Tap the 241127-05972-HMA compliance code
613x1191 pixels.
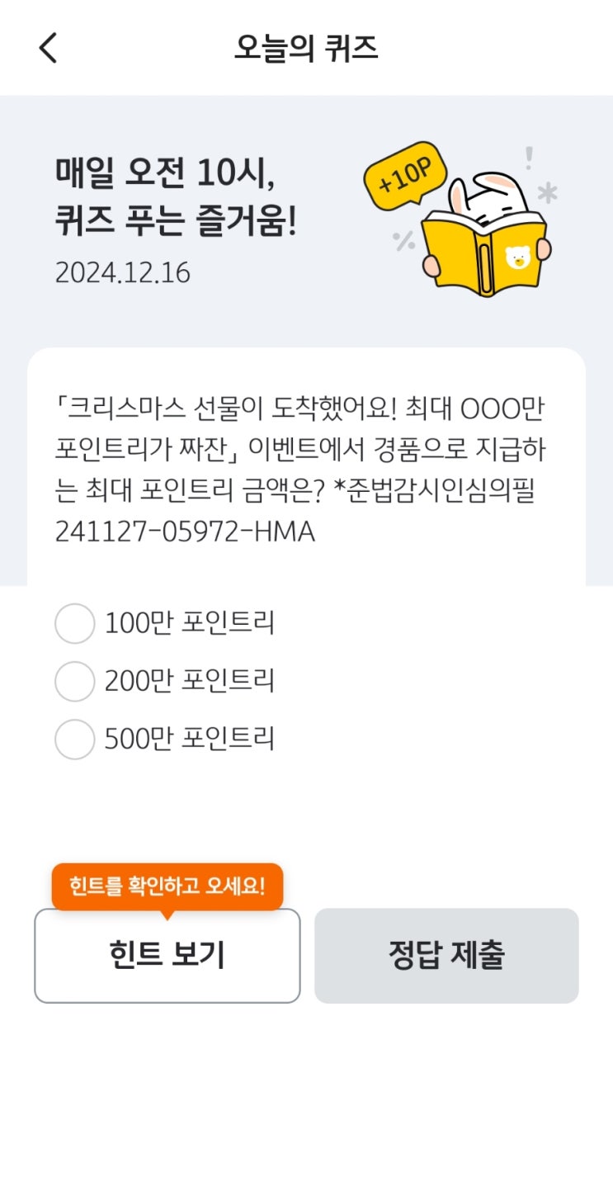pyautogui.click(x=185, y=532)
